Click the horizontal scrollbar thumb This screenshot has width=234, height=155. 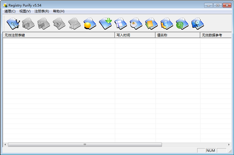tap(85, 145)
